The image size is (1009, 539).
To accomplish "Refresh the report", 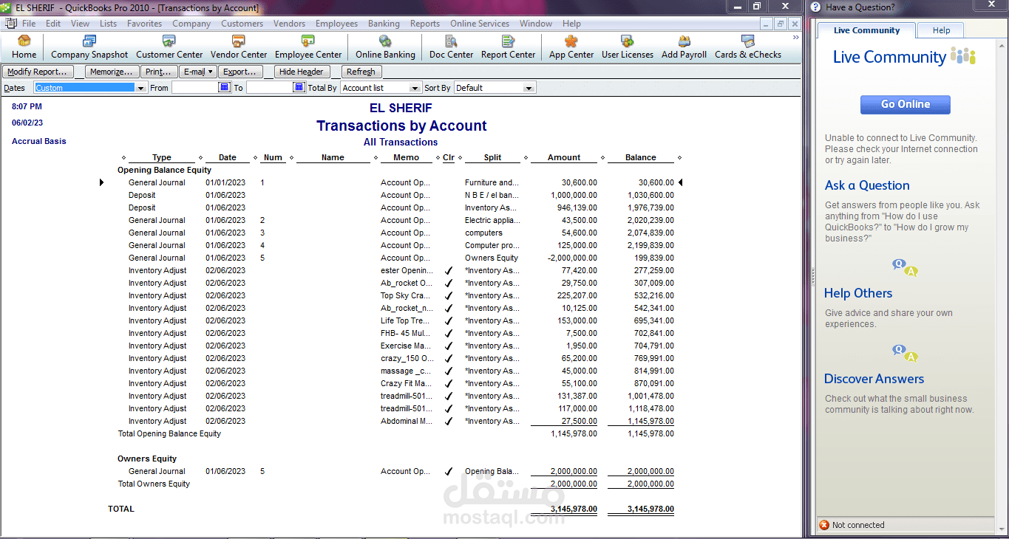I will [361, 72].
